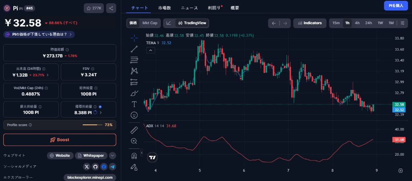Image resolution: width=412 pixels, height=181 pixels.
Task: Switch to the line chart icon
Action: coord(169,23)
